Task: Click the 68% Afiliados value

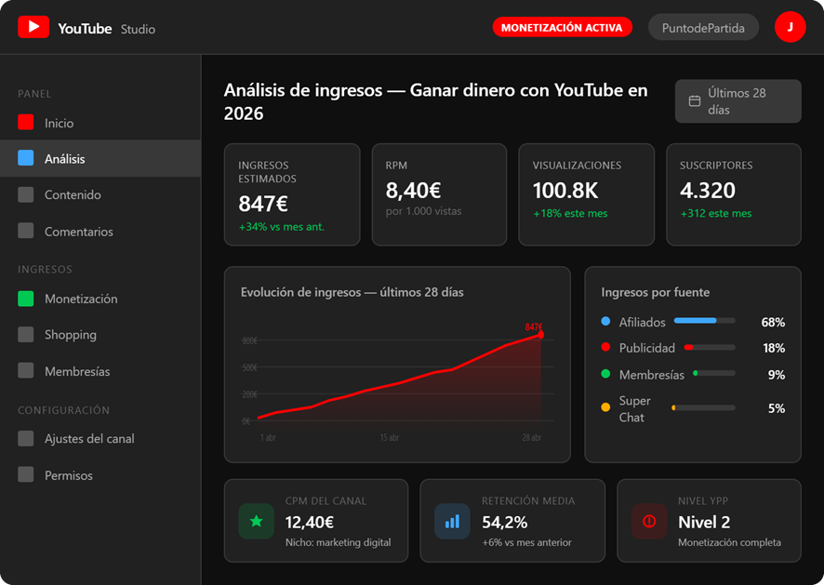Action: pos(773,322)
